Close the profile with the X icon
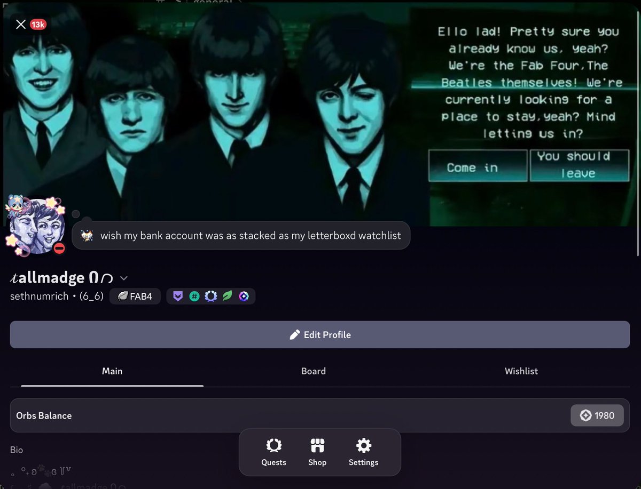641x489 pixels. (x=21, y=24)
